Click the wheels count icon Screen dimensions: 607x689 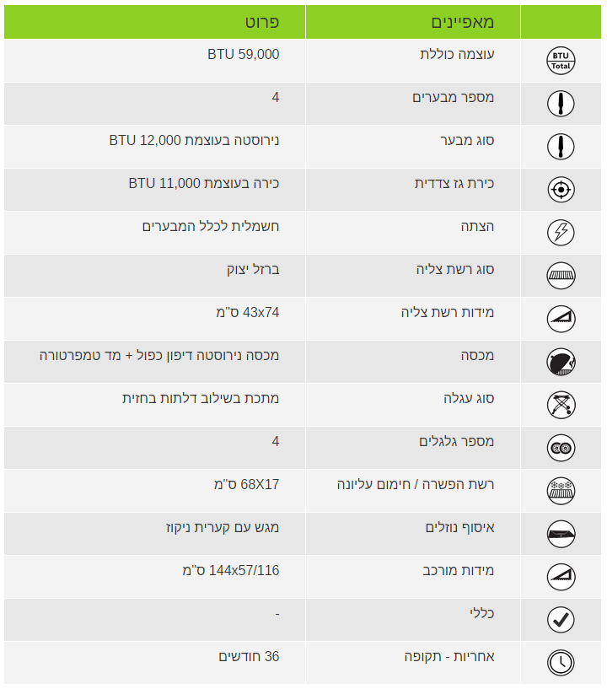pyautogui.click(x=561, y=448)
